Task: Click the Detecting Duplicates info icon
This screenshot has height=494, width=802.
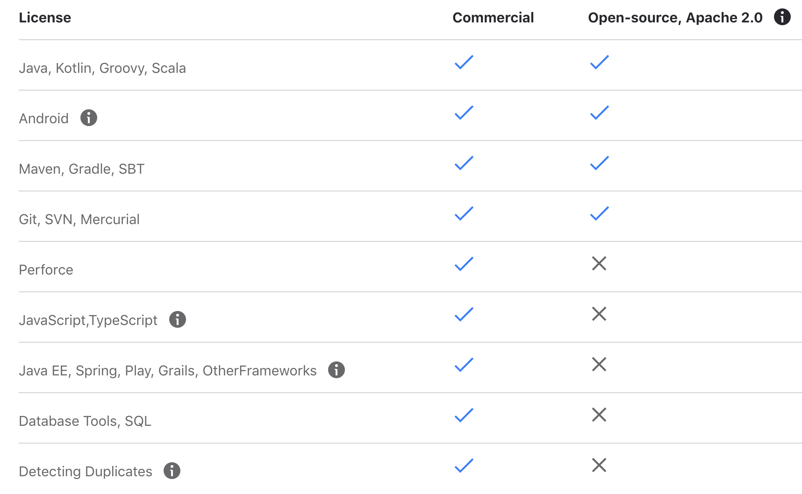Action: [x=172, y=471]
